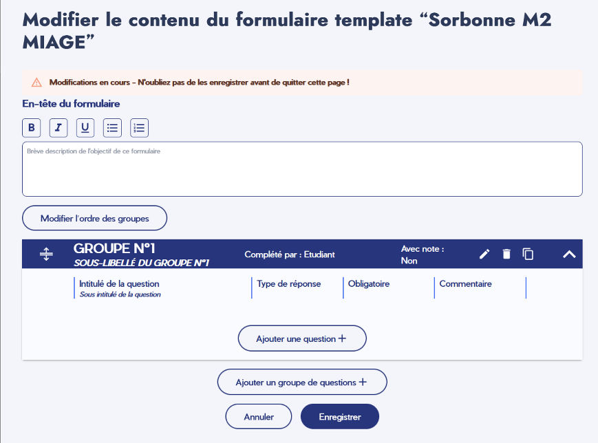The height and width of the screenshot is (443, 598).
Task: Click the Intitulé de la question column header
Action: 119,283
